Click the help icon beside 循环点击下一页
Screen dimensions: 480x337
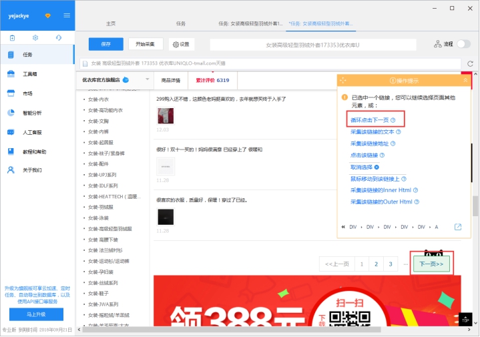[x=393, y=120]
